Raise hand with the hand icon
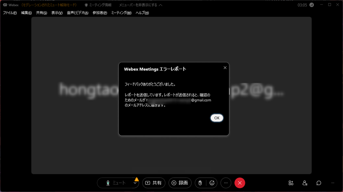 200,183
